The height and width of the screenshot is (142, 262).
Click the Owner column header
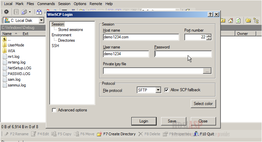click(245, 34)
